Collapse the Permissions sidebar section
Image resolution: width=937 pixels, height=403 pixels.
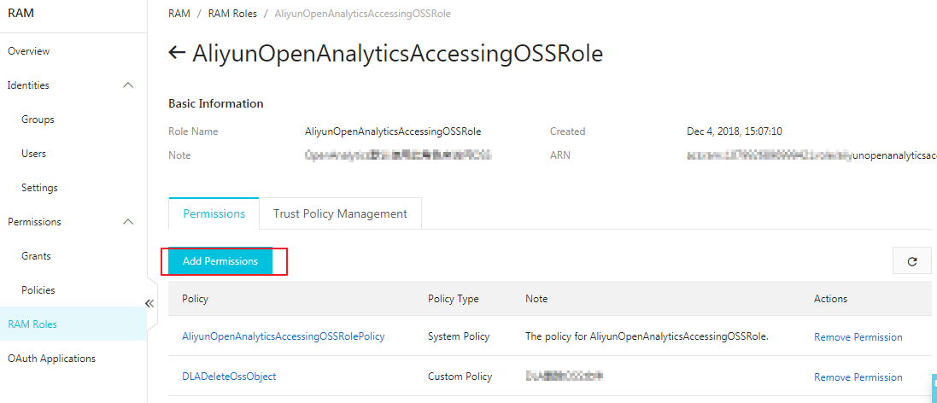point(128,222)
